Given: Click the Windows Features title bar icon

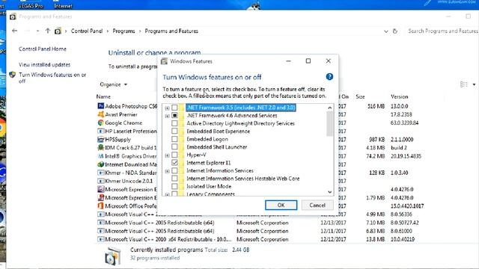Looking at the screenshot, I should click(165, 61).
